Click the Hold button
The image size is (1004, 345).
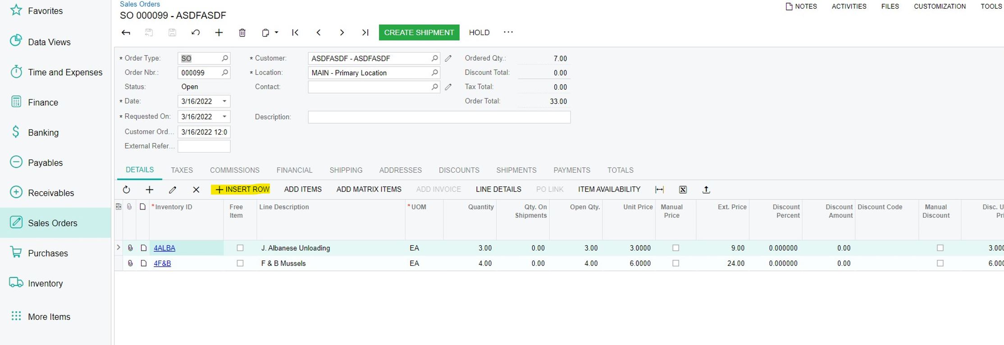click(479, 32)
